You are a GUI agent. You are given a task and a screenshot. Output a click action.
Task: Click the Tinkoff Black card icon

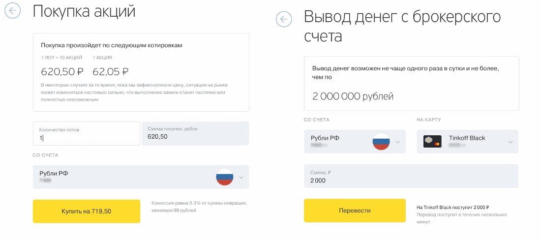(432, 141)
